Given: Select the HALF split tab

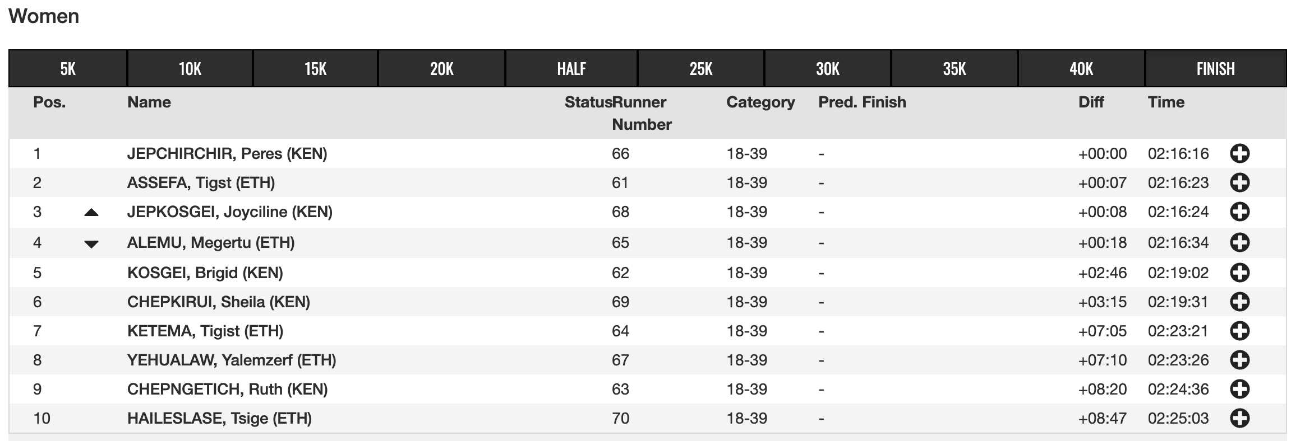Looking at the screenshot, I should [571, 69].
